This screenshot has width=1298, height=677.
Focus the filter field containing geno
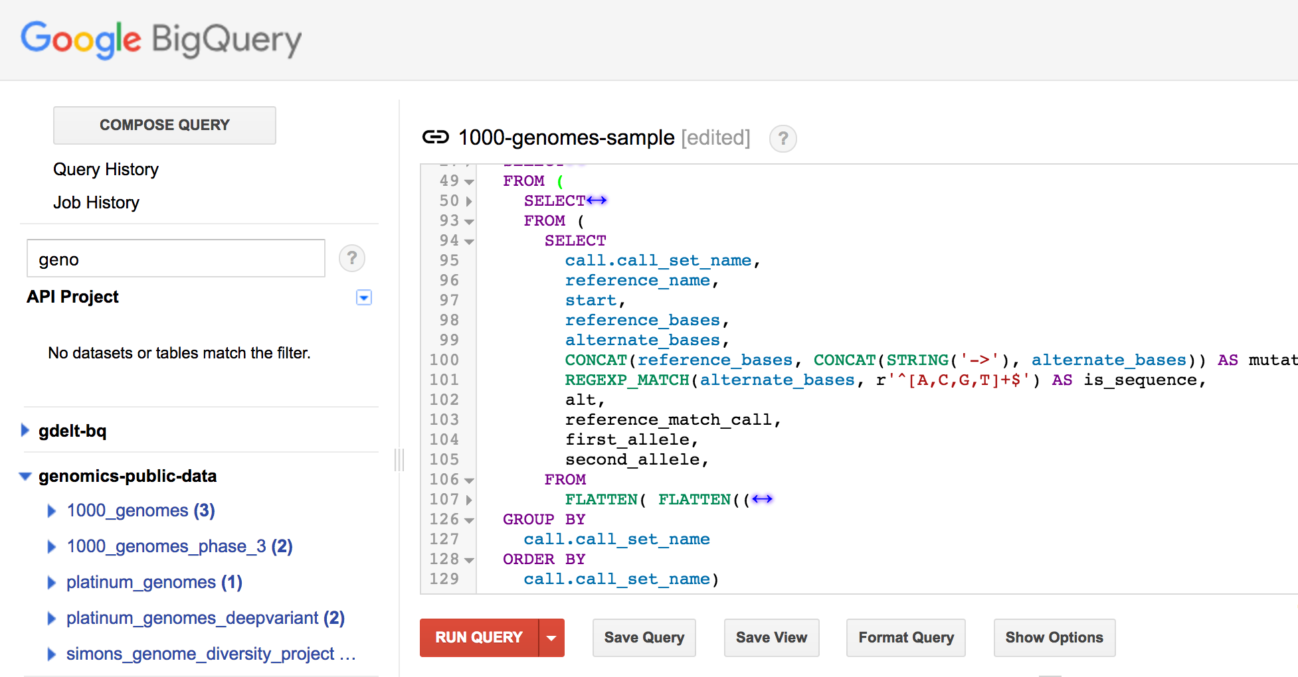point(176,258)
